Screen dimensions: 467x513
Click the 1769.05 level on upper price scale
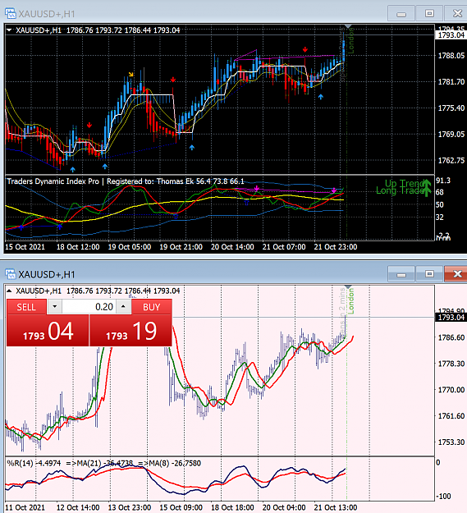point(451,134)
